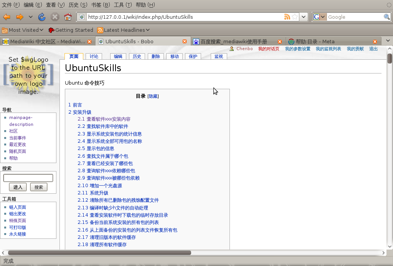Click the 退出 logout link

(373, 49)
